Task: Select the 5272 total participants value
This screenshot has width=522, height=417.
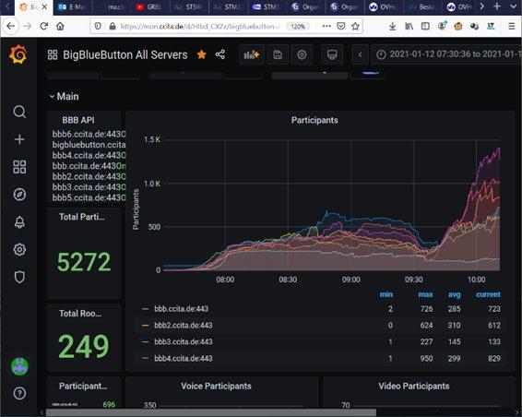Action: pos(84,262)
